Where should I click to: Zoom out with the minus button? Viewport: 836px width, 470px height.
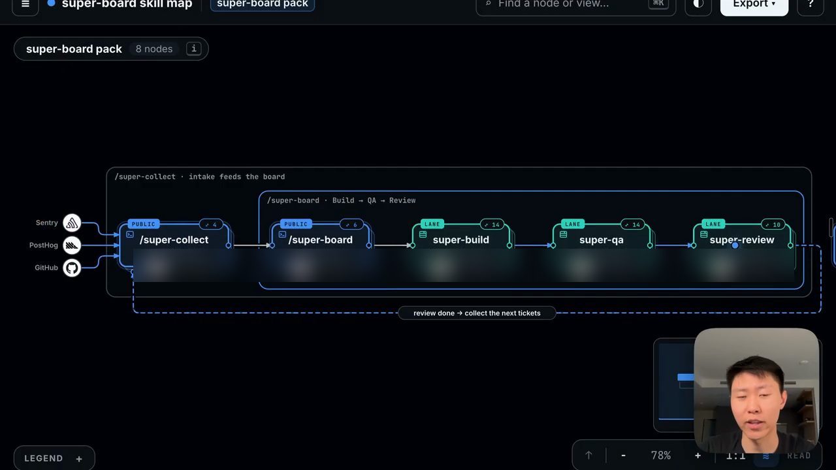tap(624, 456)
